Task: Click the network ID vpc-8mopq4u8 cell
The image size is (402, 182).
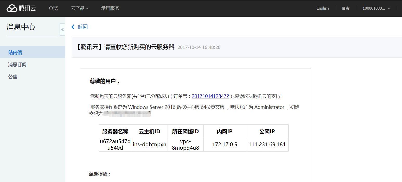Action: point(186,145)
